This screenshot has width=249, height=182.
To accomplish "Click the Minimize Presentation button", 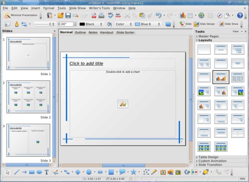I will click(21, 15).
